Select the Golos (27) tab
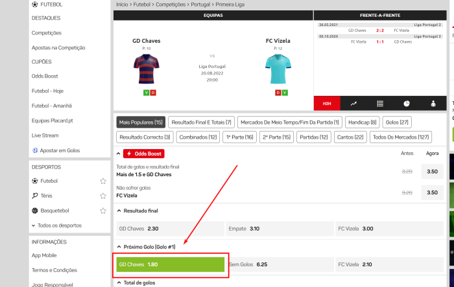Image resolution: width=454 pixels, height=287 pixels. tap(397, 122)
